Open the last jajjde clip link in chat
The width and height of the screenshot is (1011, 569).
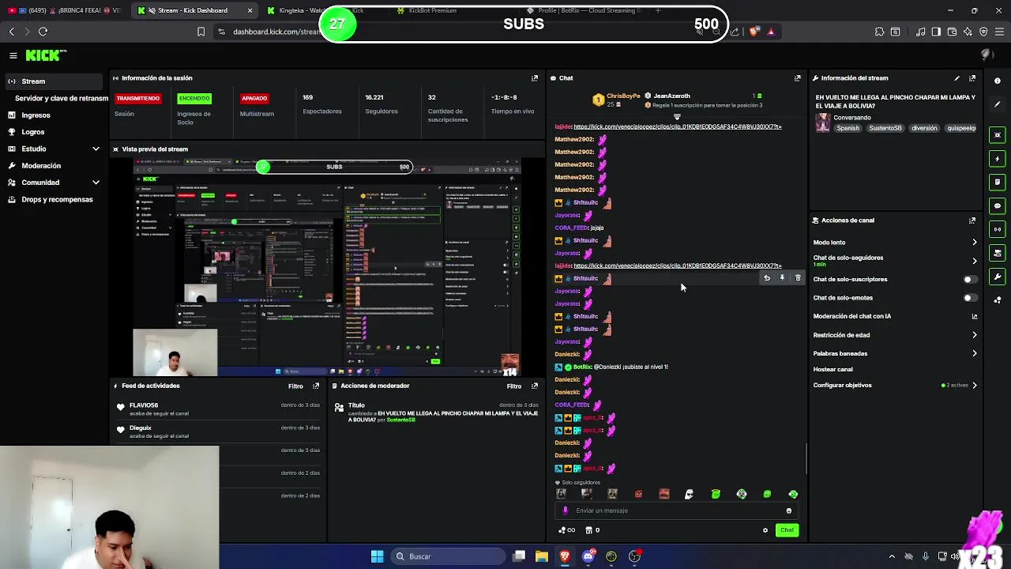678,266
